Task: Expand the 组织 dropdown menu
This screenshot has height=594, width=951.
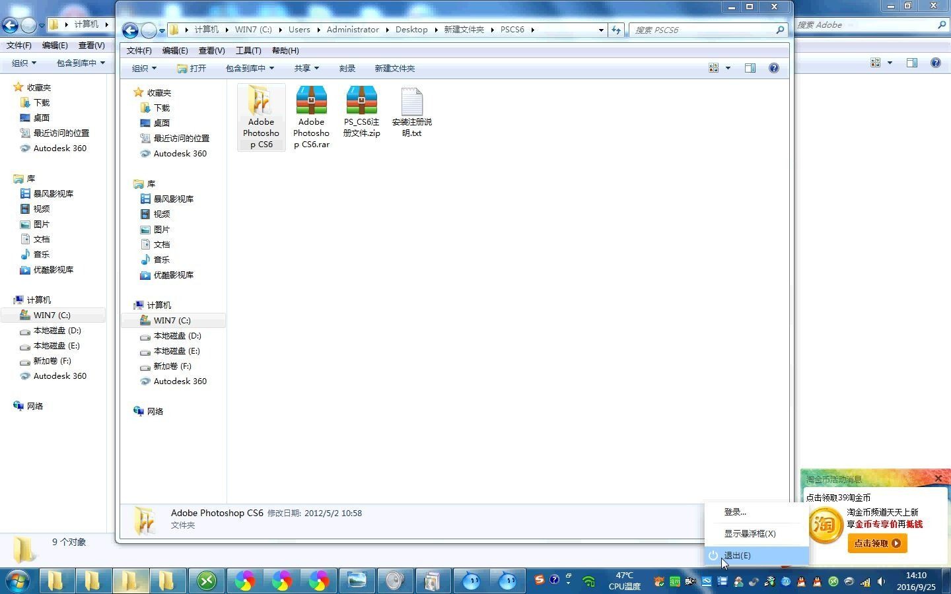Action: 143,67
